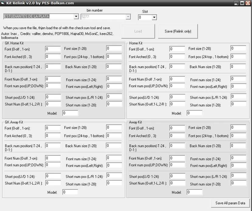
Task: Focus GK Home Kit Font on/off field
Action: [x=53, y=49]
